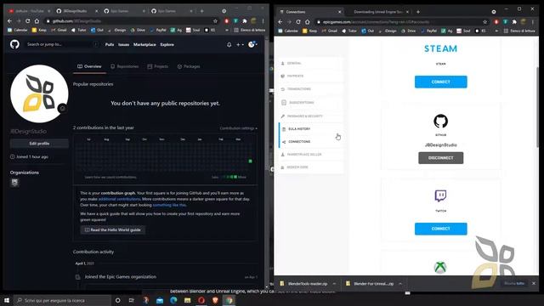Expand options for Blender For Unreal zip download

(x=400, y=283)
